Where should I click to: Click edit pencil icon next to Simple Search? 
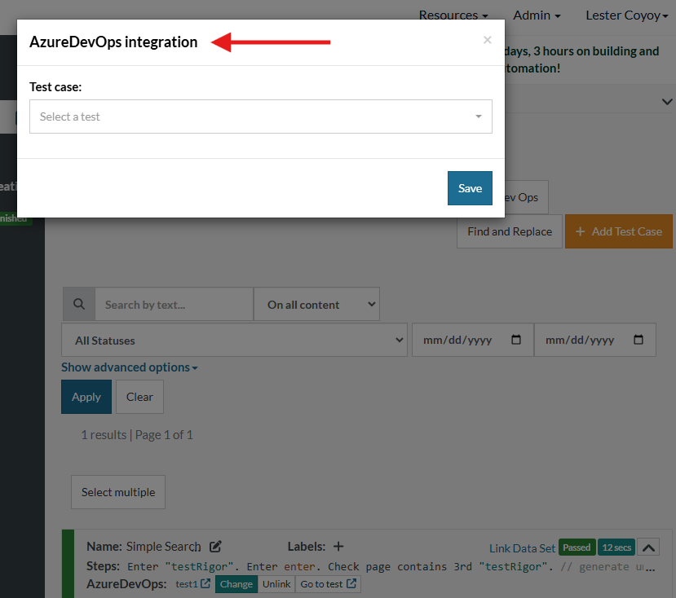[x=215, y=547]
